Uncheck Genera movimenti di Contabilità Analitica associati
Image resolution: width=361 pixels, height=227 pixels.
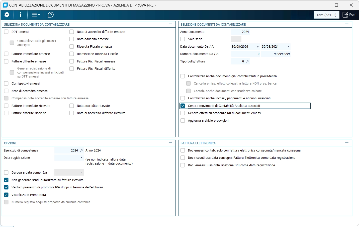pyautogui.click(x=183, y=106)
